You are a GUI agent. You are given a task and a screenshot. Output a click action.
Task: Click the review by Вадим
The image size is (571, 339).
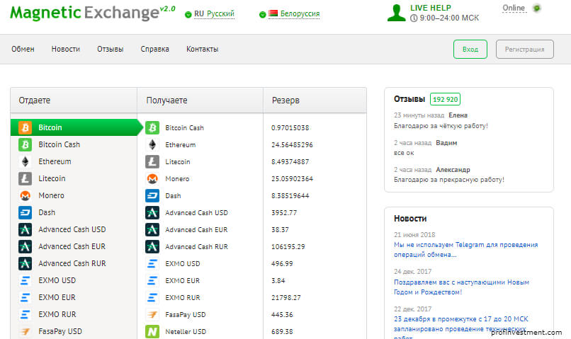tap(425, 148)
